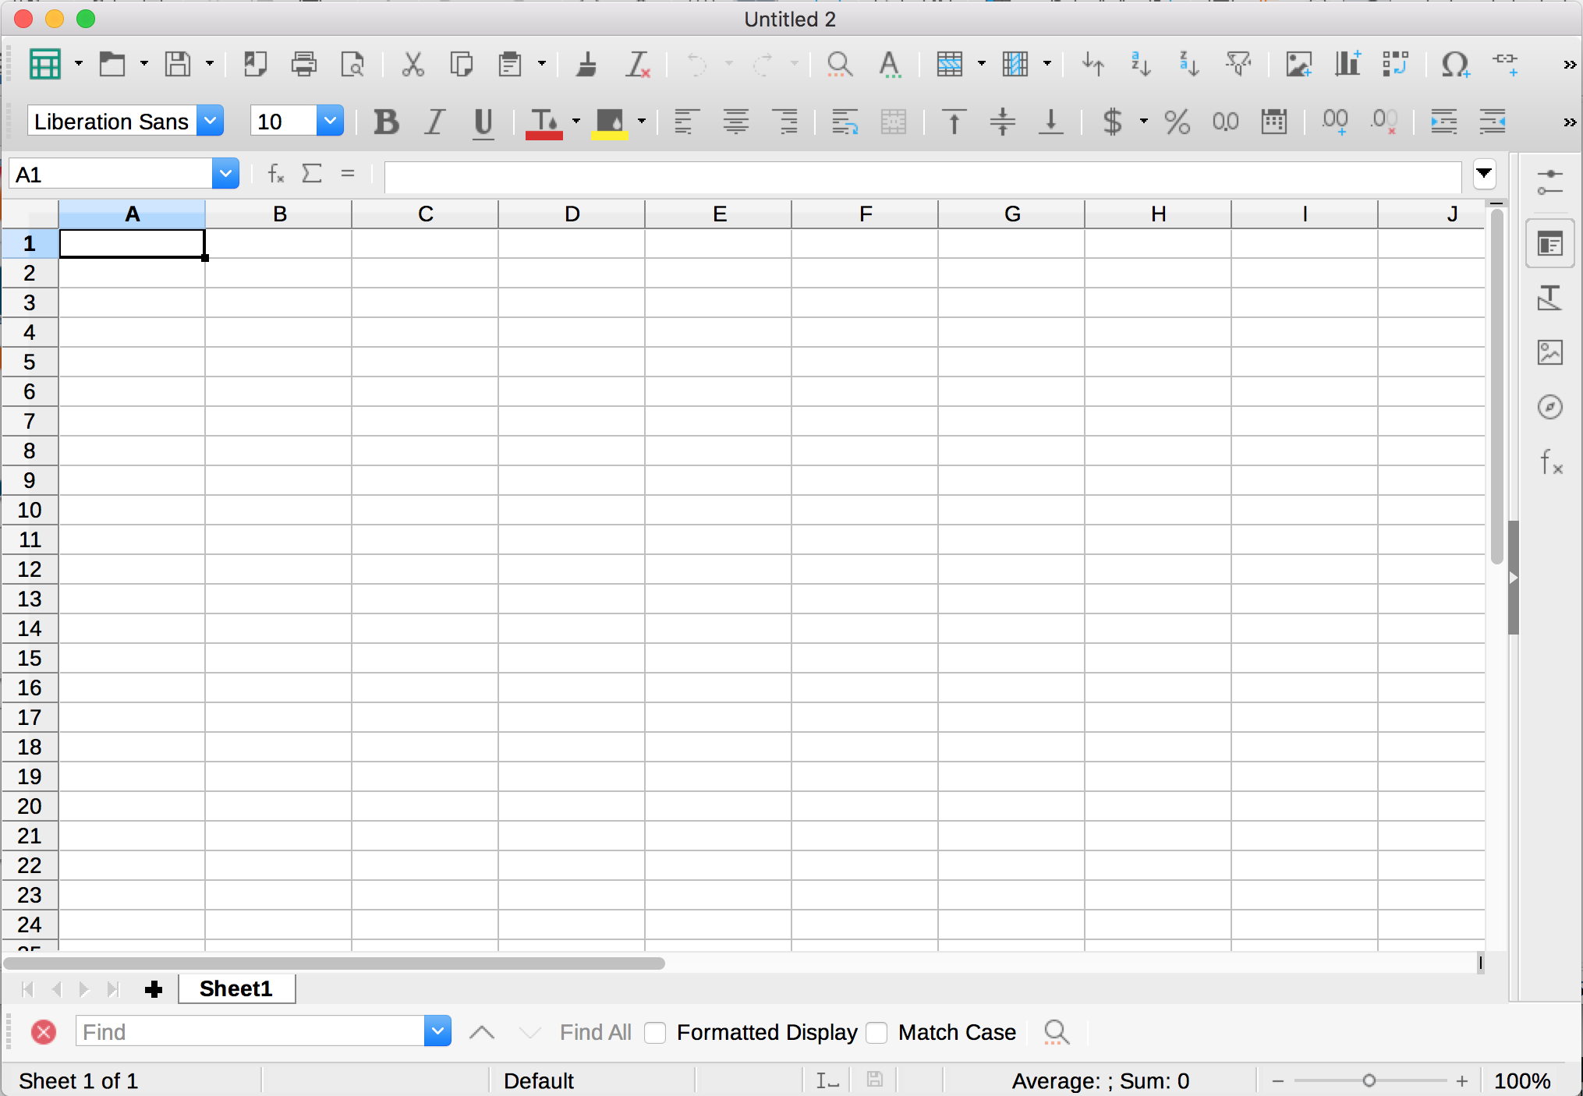Toggle Bold formatting
Image resolution: width=1583 pixels, height=1096 pixels.
pyautogui.click(x=386, y=122)
